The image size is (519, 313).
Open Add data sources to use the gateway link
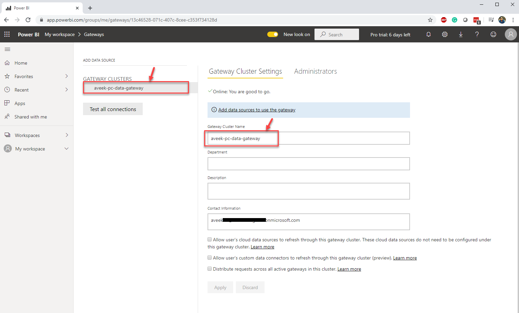257,110
